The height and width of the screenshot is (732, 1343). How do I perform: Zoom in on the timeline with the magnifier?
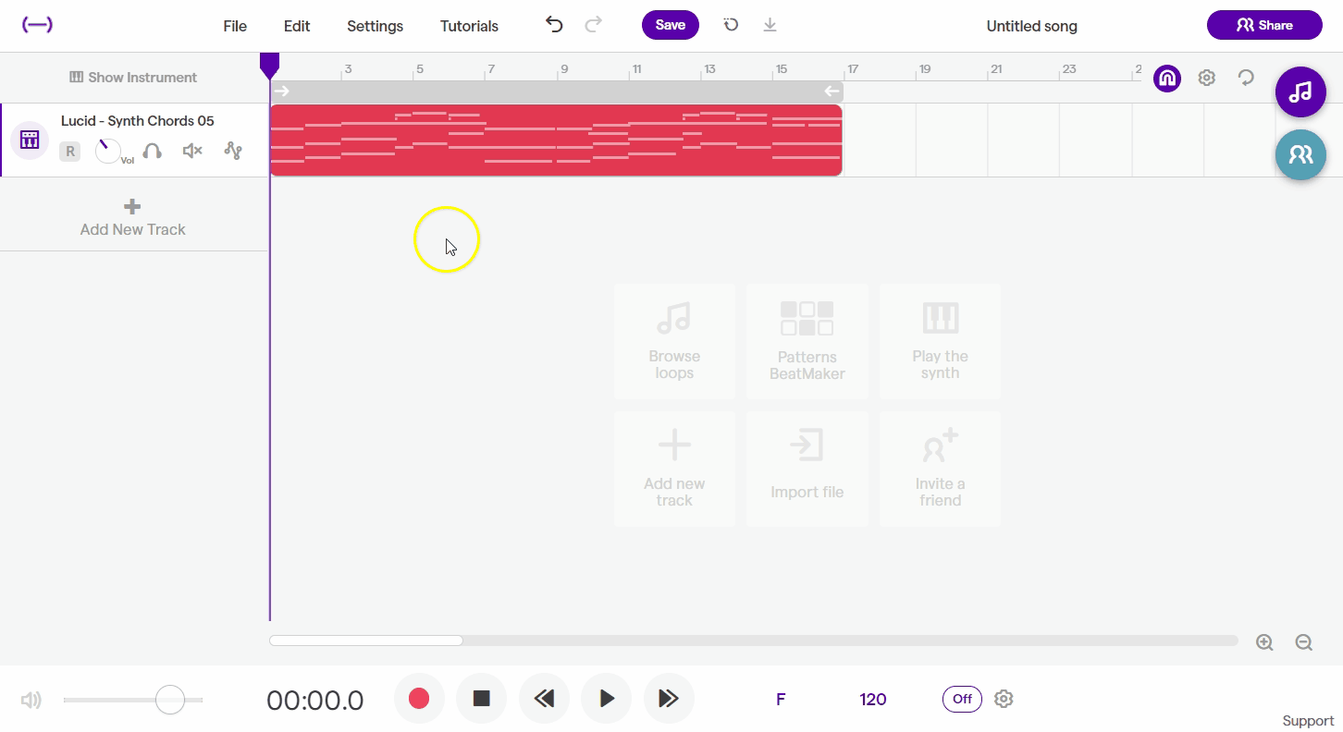[1263, 641]
